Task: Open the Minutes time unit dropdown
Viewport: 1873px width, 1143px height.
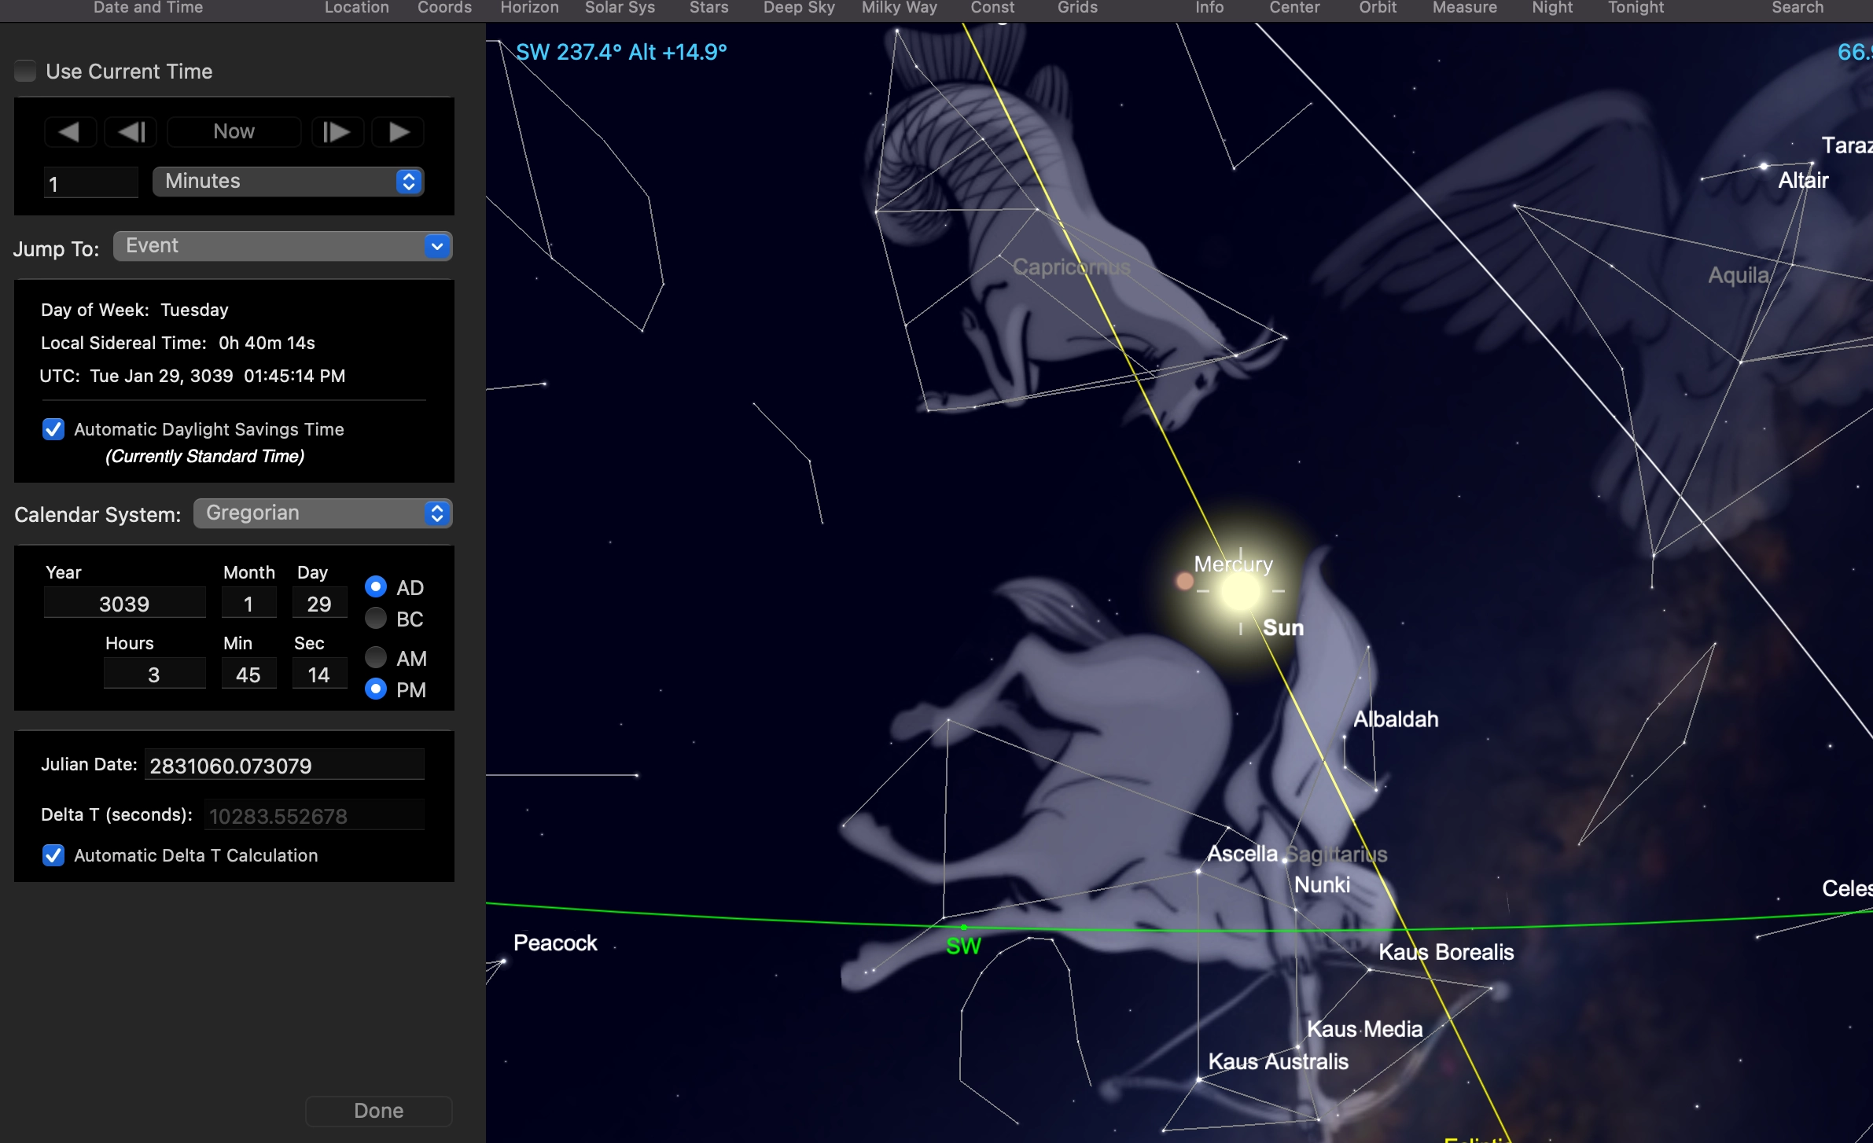Action: pos(288,182)
